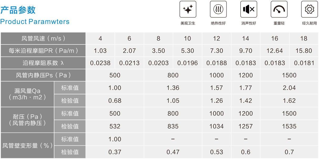Select the 风管内静压Ps (Pa) header cell

pos(43,75)
